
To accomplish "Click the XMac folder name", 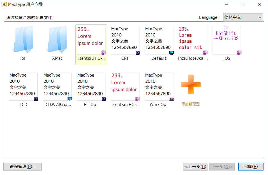I will 57,58.
